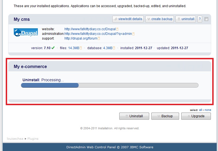Click the bottom Uninstall button
The width and height of the screenshot is (218, 151).
134,116
